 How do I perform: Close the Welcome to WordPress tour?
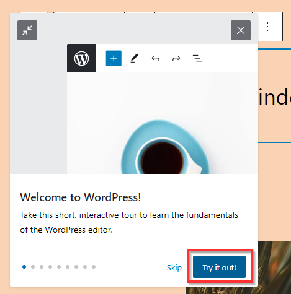click(x=241, y=30)
